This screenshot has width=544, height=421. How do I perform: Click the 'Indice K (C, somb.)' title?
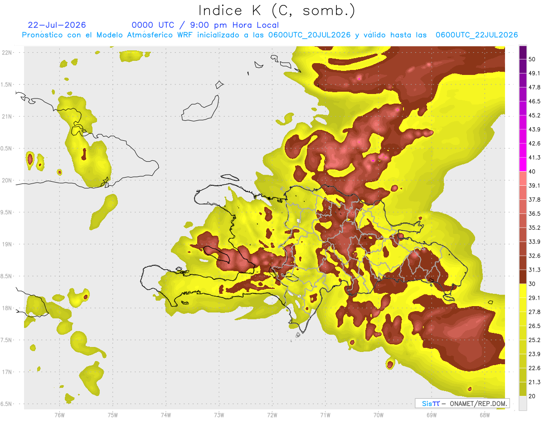pos(277,11)
